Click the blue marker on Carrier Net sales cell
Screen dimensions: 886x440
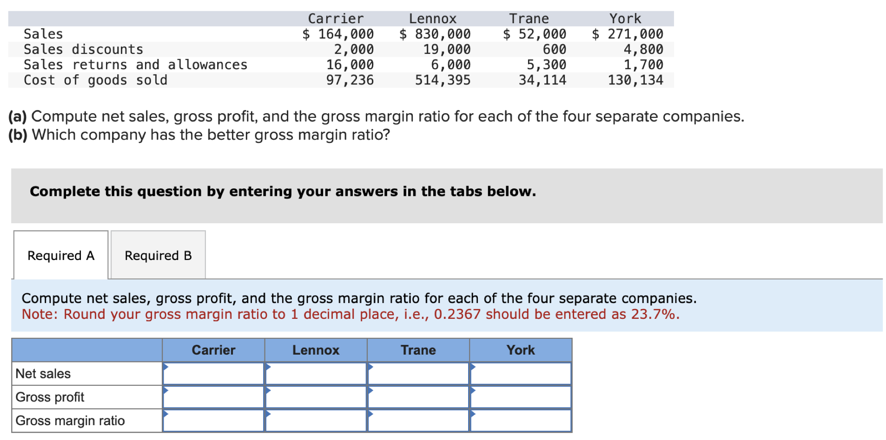click(166, 368)
